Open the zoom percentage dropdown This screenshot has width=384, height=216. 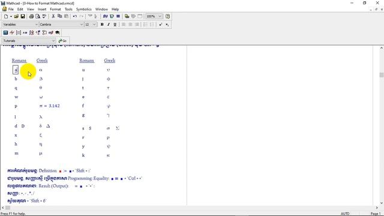(160, 16)
